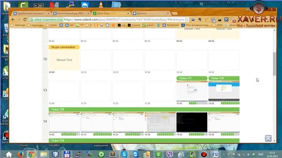Open the Start screen from taskbar
The height and width of the screenshot is (158, 282).
click(x=9, y=154)
